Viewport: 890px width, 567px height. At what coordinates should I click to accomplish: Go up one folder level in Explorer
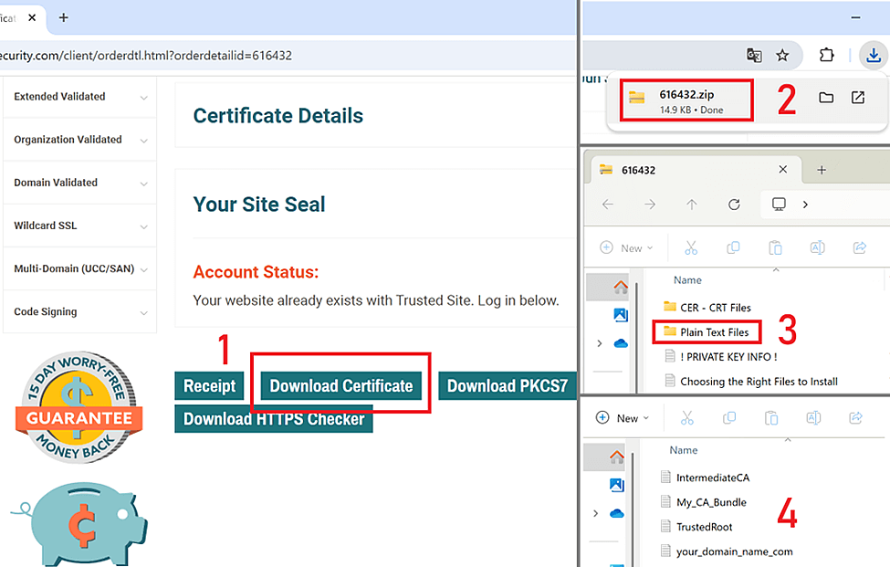pos(692,205)
